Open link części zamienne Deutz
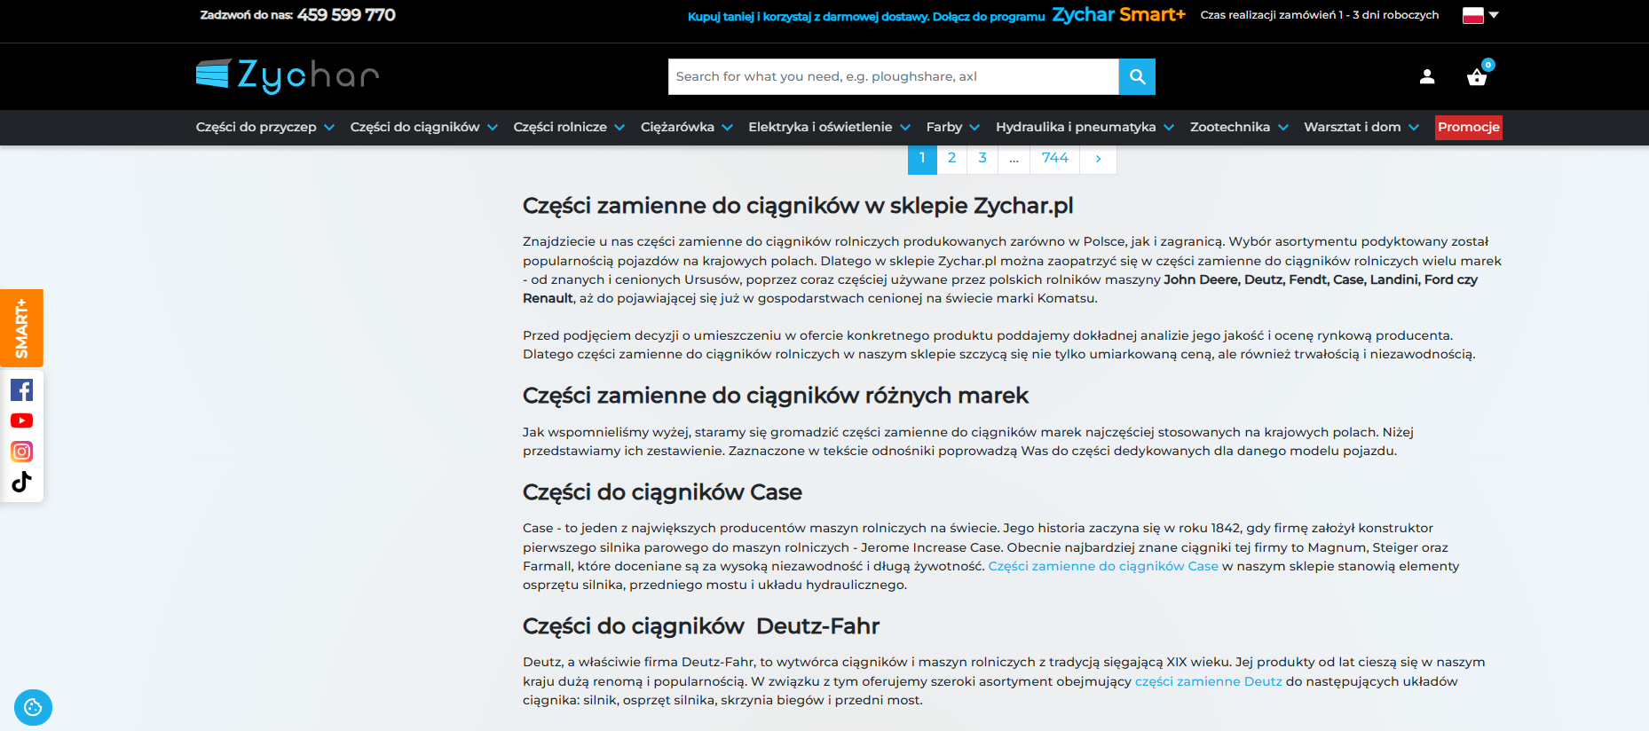The width and height of the screenshot is (1649, 731). (1208, 681)
